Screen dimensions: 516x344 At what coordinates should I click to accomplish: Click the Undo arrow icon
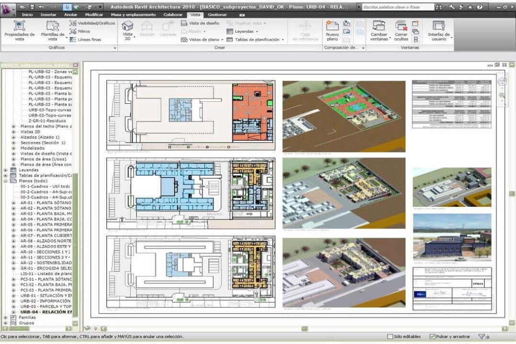click(42, 7)
